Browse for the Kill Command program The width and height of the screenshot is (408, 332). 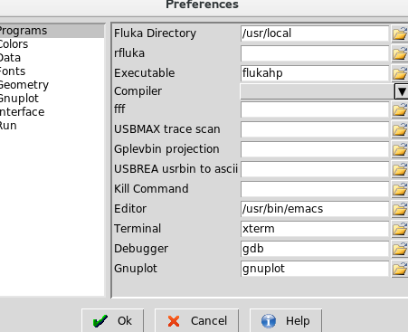tap(400, 189)
